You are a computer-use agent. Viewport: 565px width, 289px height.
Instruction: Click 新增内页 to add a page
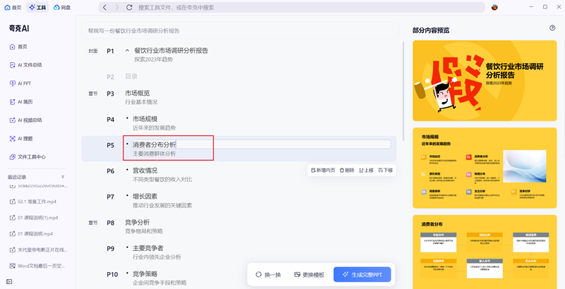(323, 170)
